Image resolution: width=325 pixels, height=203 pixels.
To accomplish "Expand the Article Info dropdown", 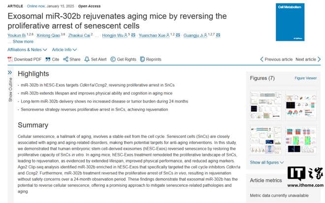I will [x=65, y=50].
